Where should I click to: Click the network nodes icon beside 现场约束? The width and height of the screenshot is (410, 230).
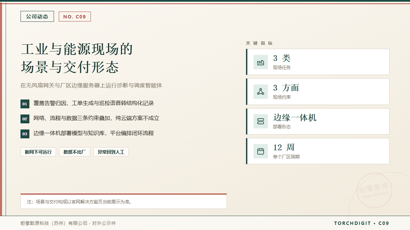(x=261, y=92)
